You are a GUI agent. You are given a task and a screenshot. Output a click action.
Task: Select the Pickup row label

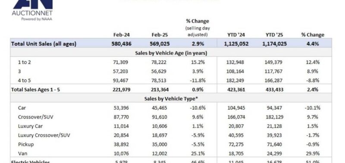point(26,145)
